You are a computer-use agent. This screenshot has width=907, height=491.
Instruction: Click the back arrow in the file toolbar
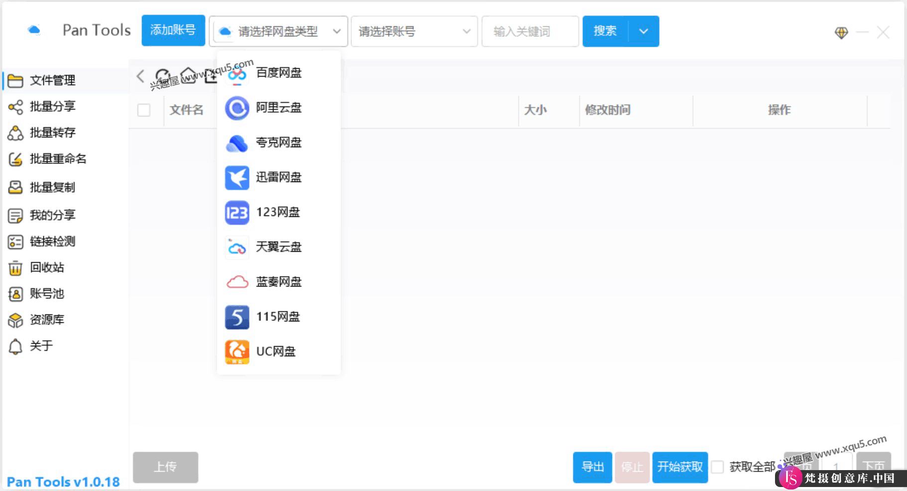coord(140,76)
